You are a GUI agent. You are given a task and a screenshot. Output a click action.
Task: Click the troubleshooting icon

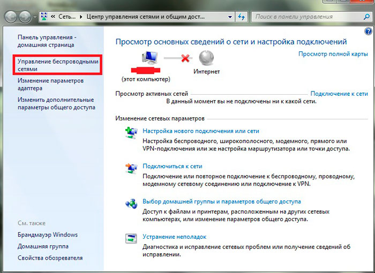(x=131, y=238)
